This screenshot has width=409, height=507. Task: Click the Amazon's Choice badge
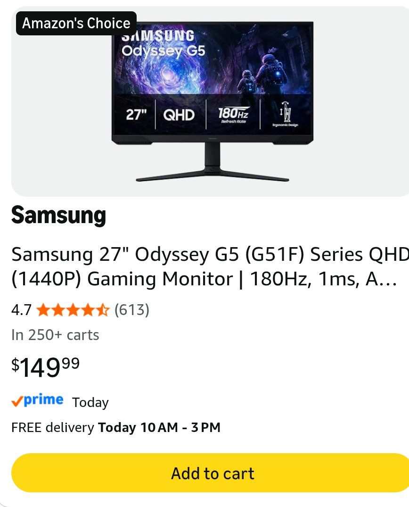[76, 23]
